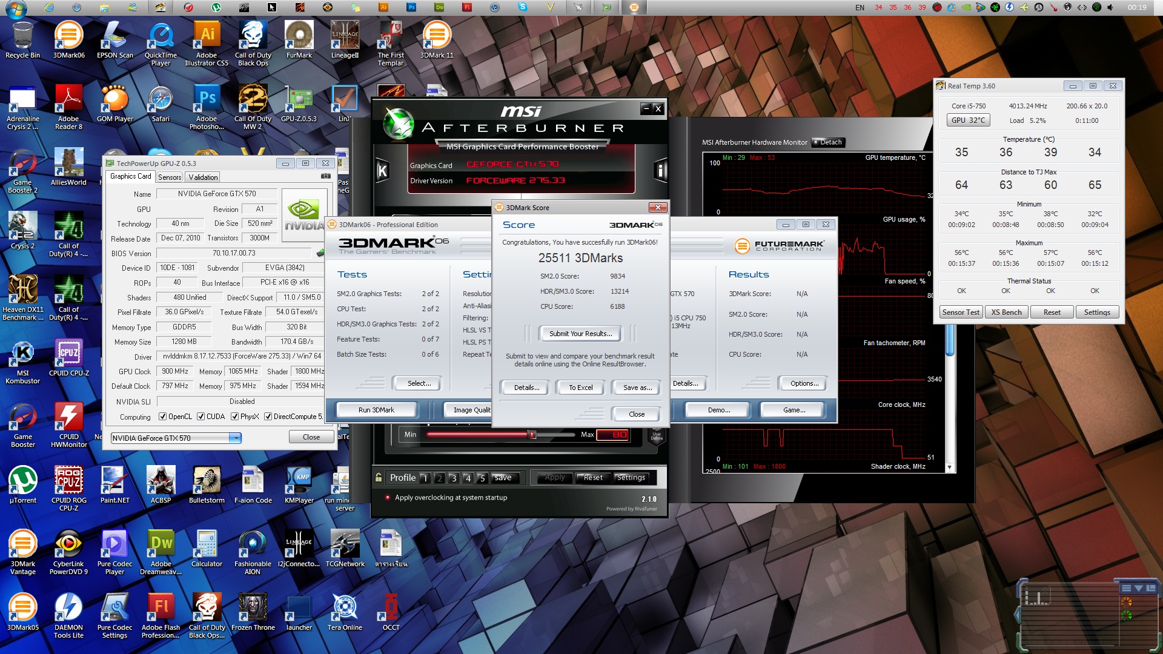Toggle the OpenCL checkbox in GPU-Z
The image size is (1163, 654).
[x=162, y=417]
